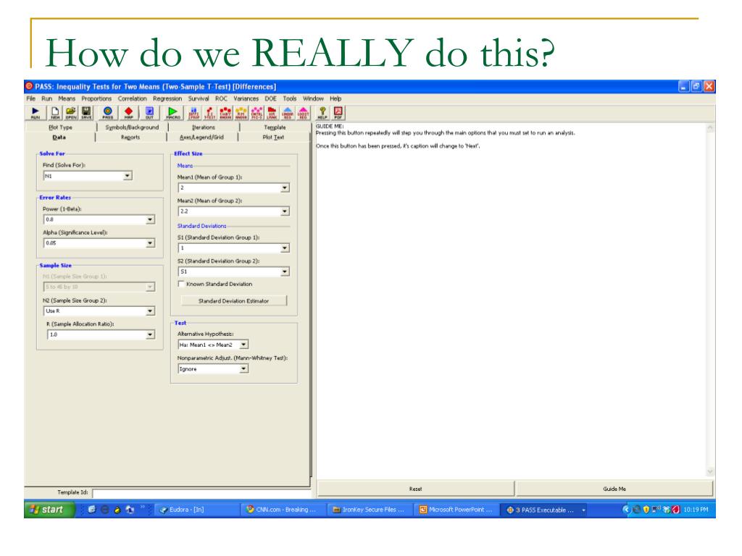This screenshot has width=742, height=556.
Task: Click the RUN toolbar icon
Action: 35,113
